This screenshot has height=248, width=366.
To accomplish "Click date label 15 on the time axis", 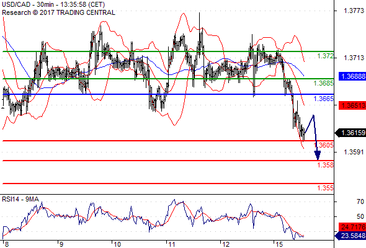I will coord(279,244).
